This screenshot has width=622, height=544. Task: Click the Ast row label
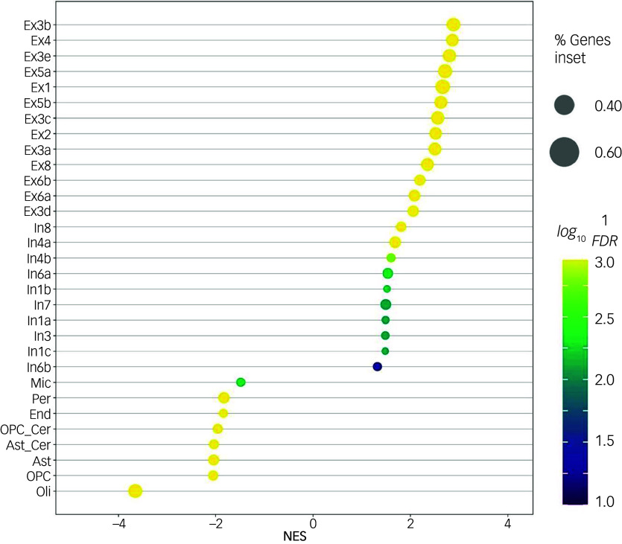click(42, 461)
